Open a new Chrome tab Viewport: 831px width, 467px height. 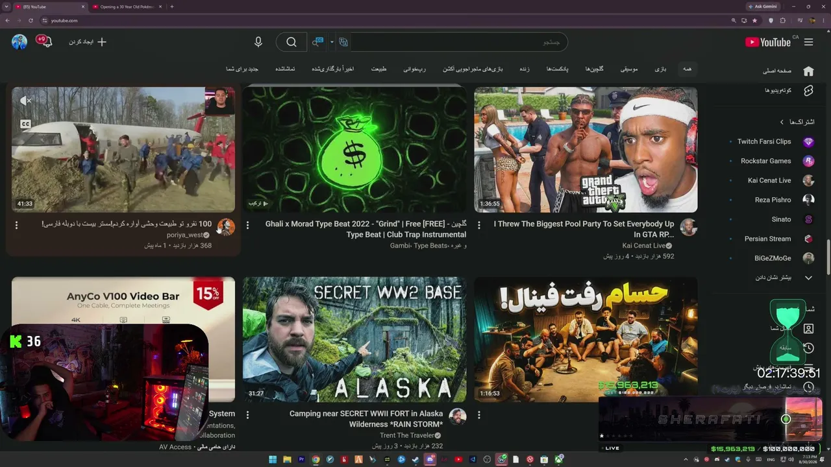tap(171, 6)
